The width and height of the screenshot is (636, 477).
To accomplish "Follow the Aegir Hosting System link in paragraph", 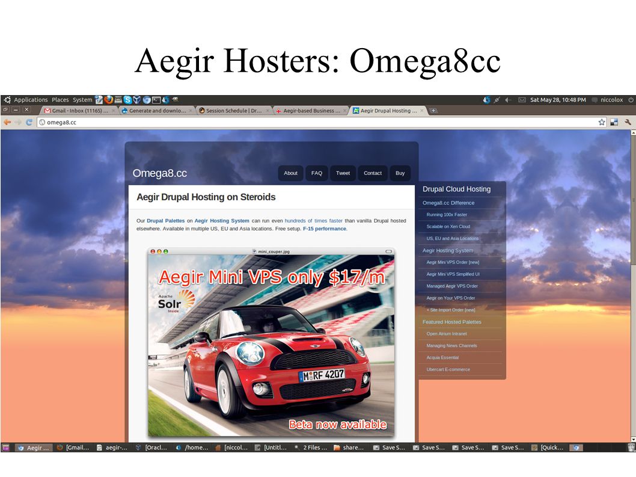I will click(x=222, y=221).
